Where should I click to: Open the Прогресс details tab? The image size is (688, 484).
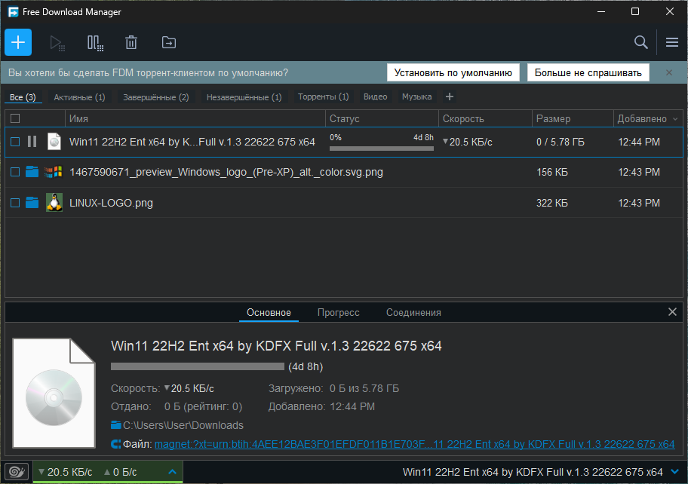click(x=338, y=312)
